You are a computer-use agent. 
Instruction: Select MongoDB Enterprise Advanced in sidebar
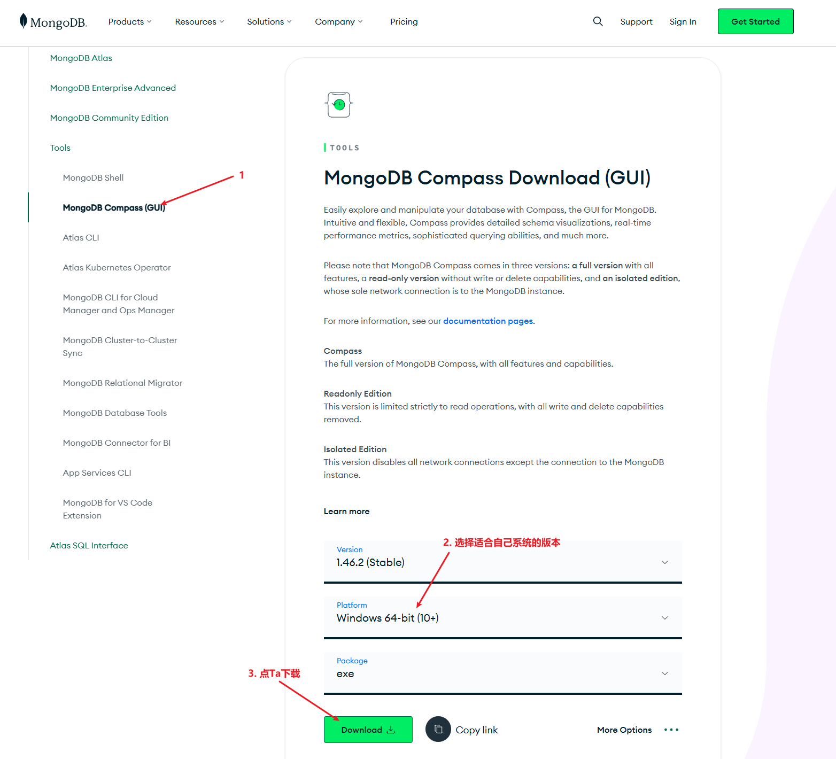pos(113,88)
